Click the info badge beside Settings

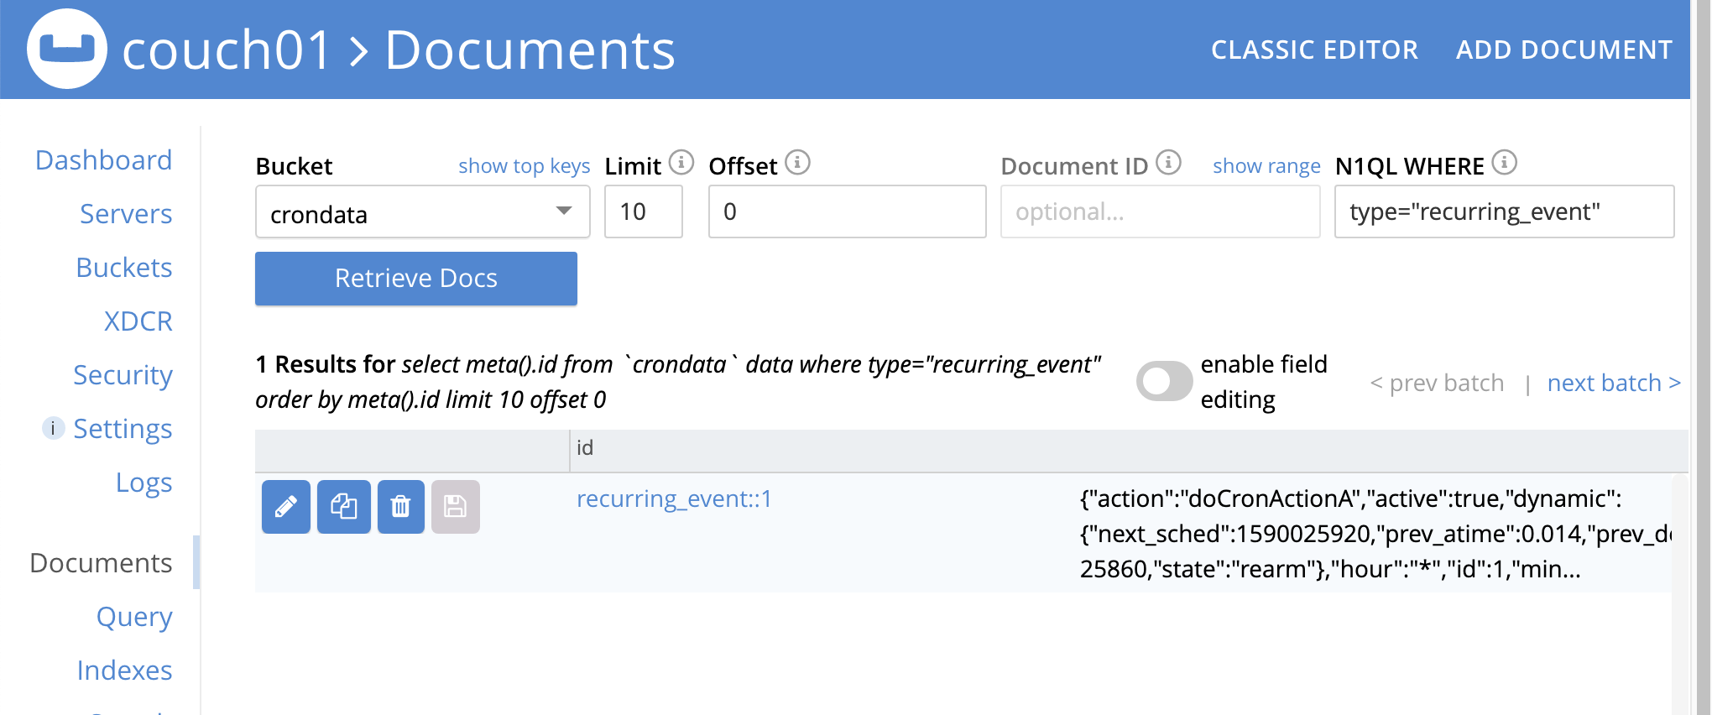coord(53,428)
